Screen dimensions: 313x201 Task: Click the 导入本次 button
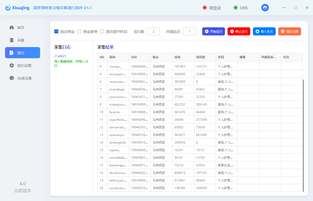[x=264, y=31]
